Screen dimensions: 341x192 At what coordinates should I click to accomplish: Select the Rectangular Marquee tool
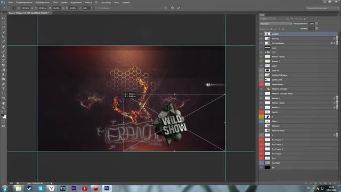pos(3,23)
